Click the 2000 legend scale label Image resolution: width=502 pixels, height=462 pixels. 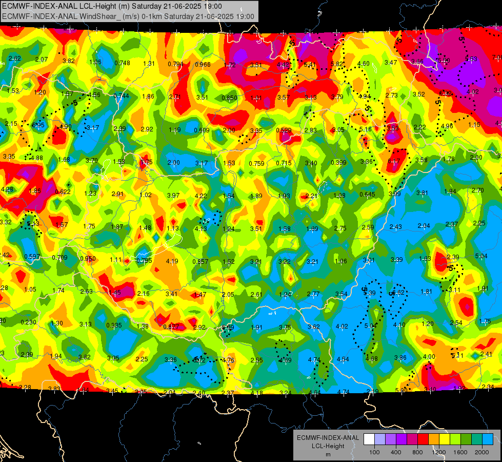pyautogui.click(x=482, y=452)
